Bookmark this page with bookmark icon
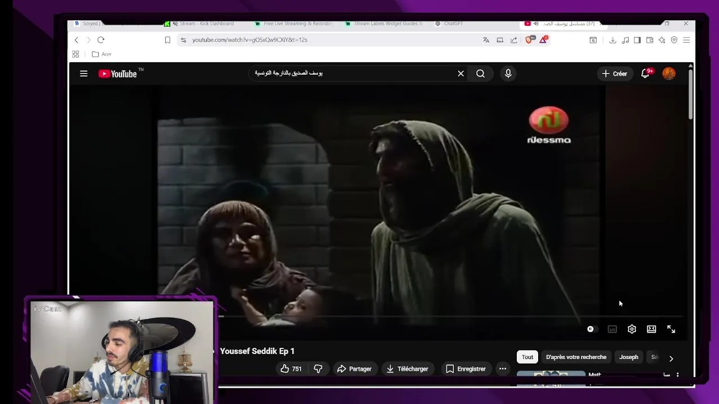The width and height of the screenshot is (719, 404). (167, 40)
